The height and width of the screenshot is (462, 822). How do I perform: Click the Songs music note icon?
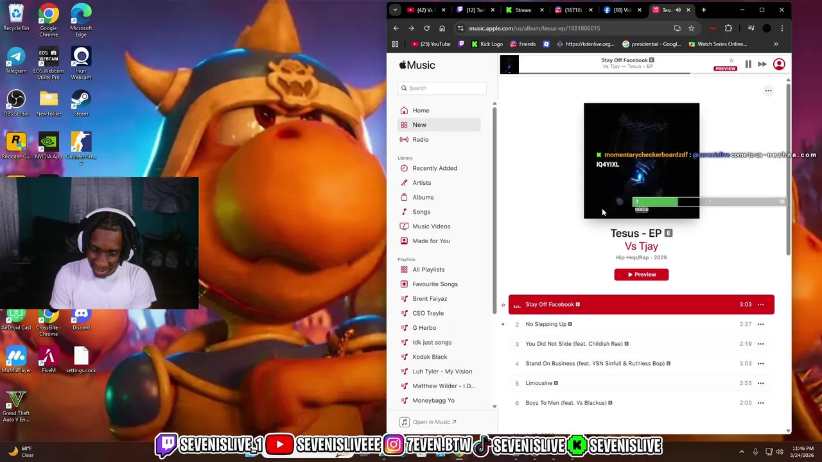(404, 212)
